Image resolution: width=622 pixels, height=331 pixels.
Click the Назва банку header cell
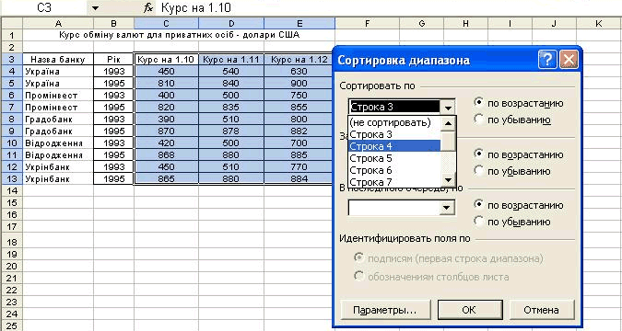(58, 60)
